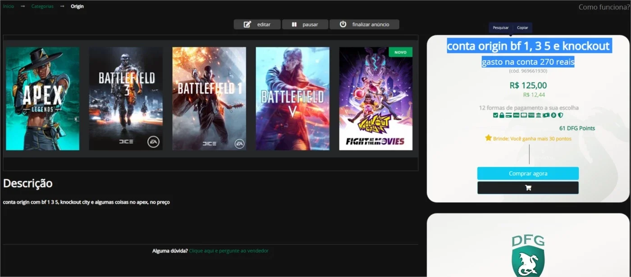This screenshot has height=277, width=631.
Task: Click the Mastercard payment icon
Action: click(x=524, y=115)
